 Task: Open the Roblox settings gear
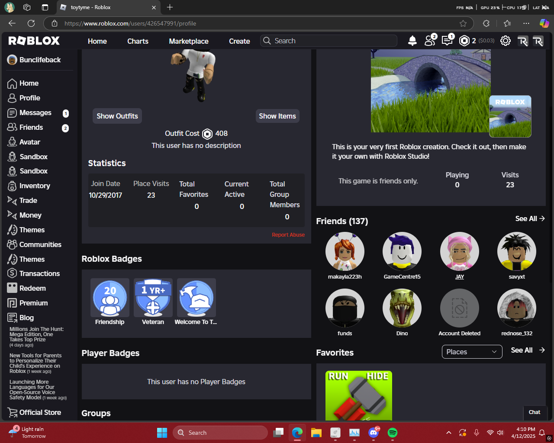coord(505,41)
